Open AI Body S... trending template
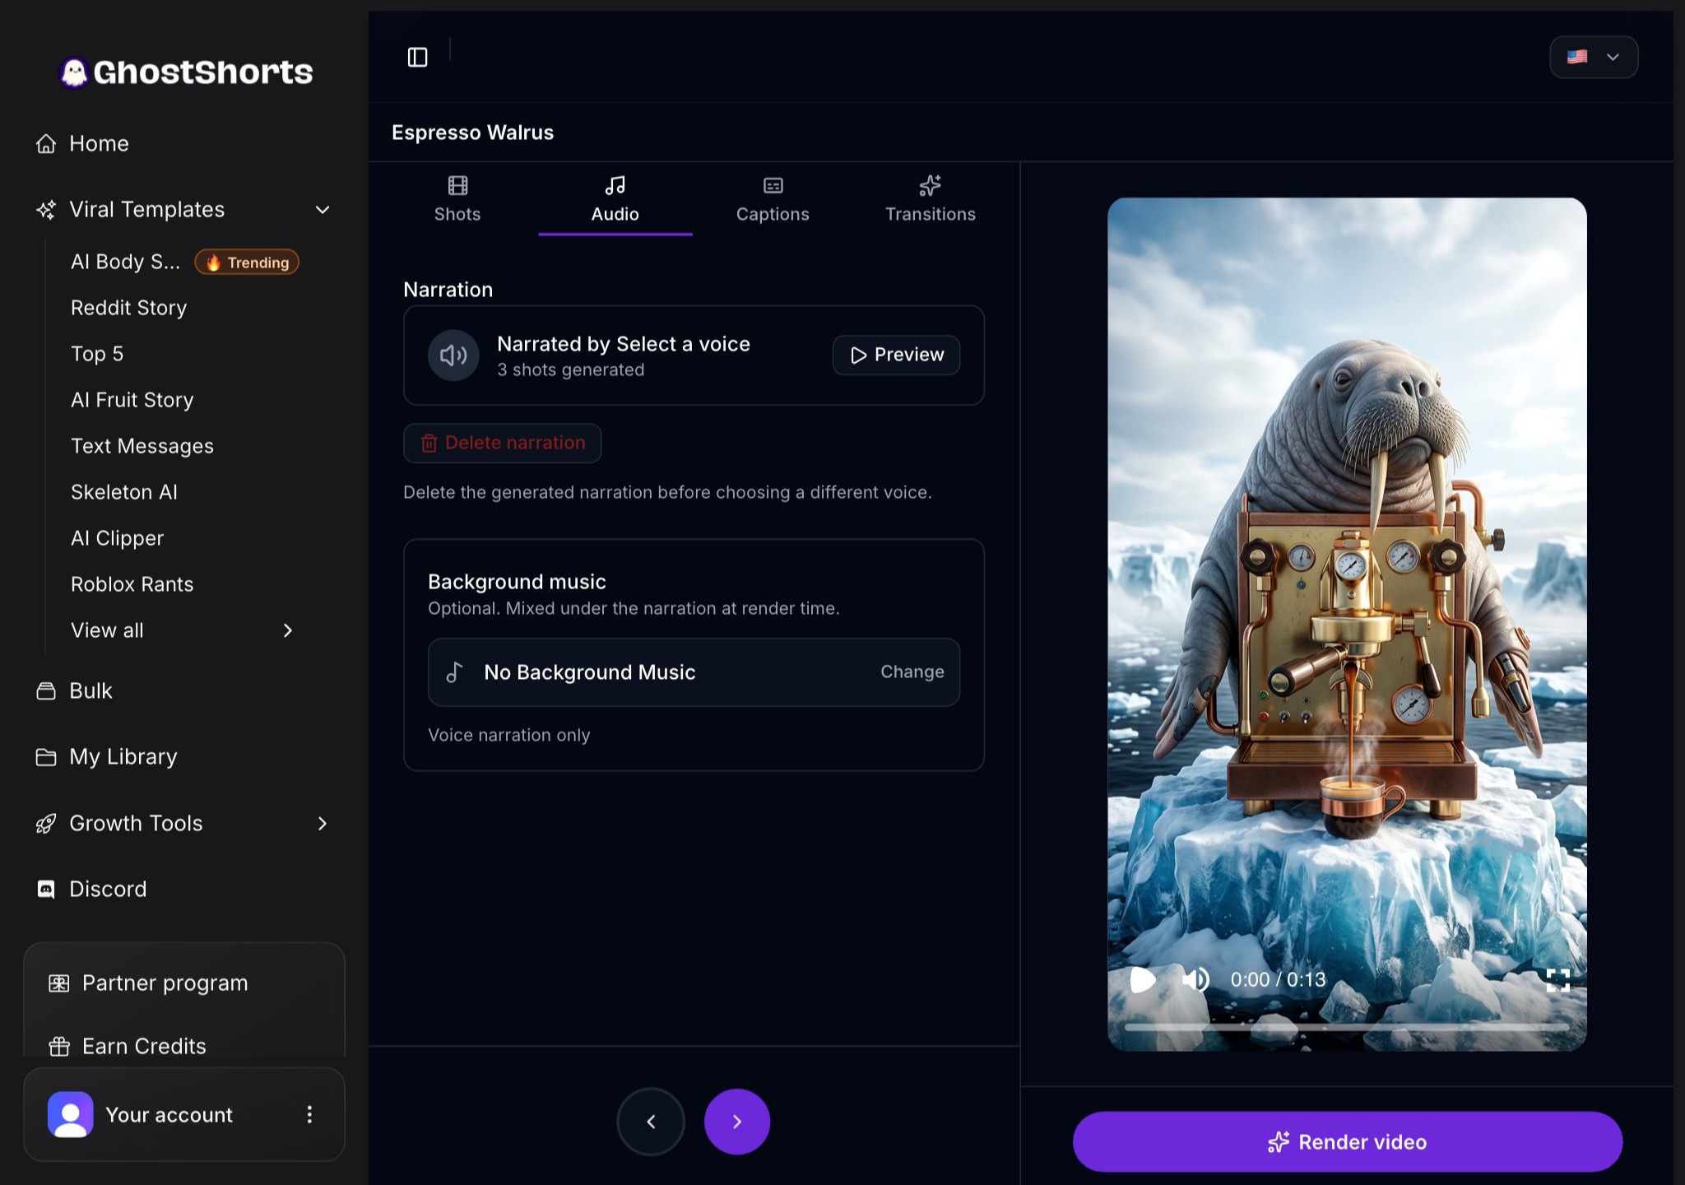Viewport: 1685px width, 1185px height. pyautogui.click(x=125, y=262)
